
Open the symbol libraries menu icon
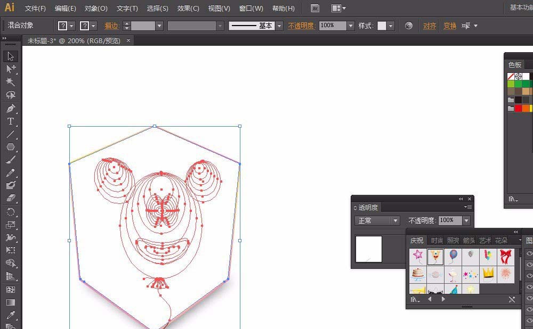(414, 299)
